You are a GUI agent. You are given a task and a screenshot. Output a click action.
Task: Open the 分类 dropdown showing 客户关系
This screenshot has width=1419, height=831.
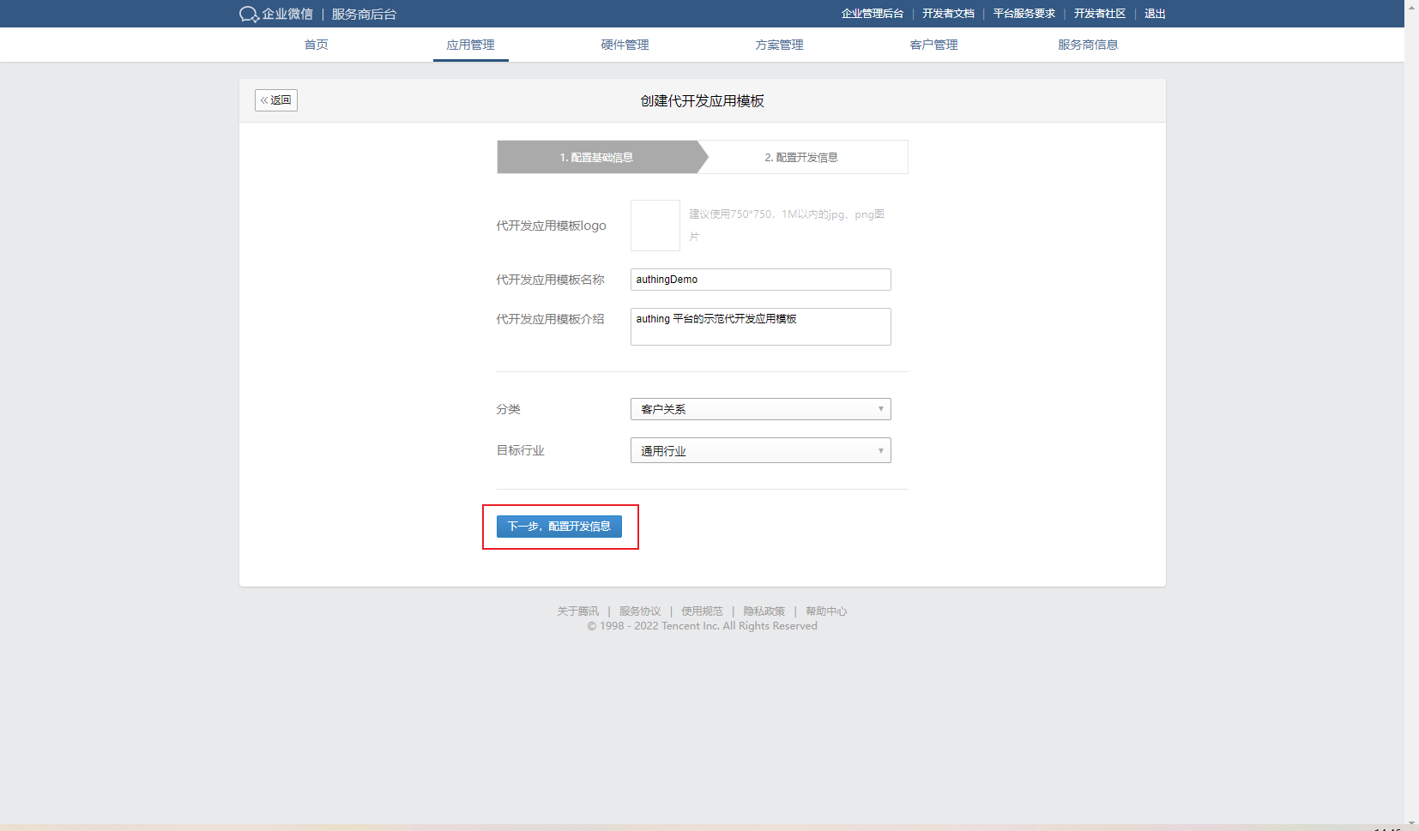click(760, 409)
